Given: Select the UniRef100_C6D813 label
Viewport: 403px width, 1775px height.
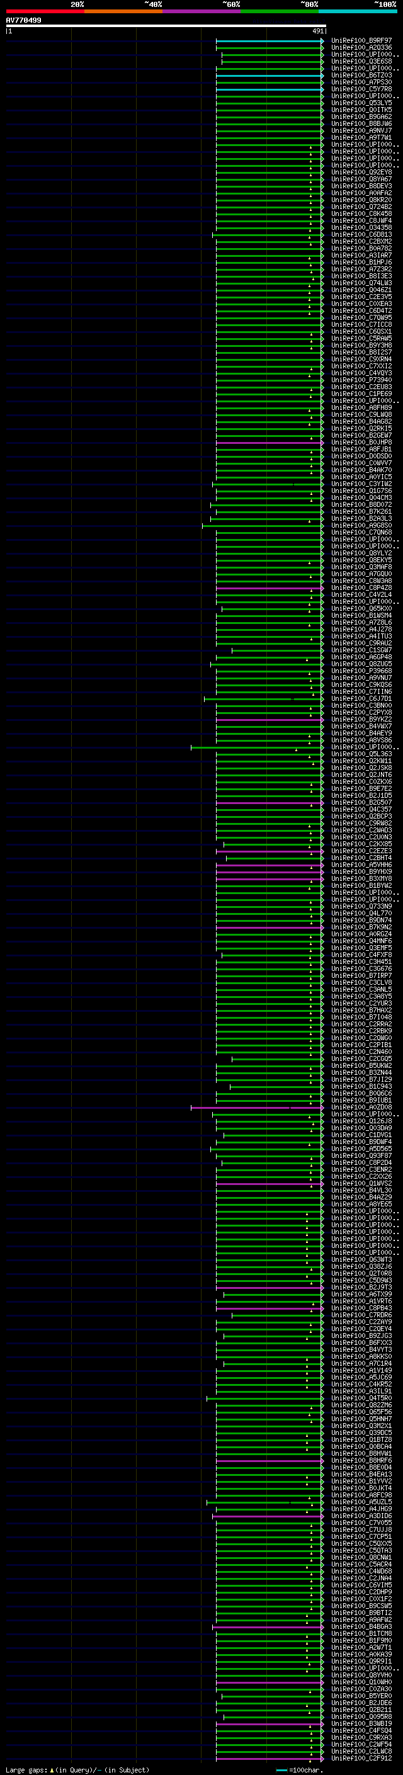Looking at the screenshot, I should click(361, 235).
